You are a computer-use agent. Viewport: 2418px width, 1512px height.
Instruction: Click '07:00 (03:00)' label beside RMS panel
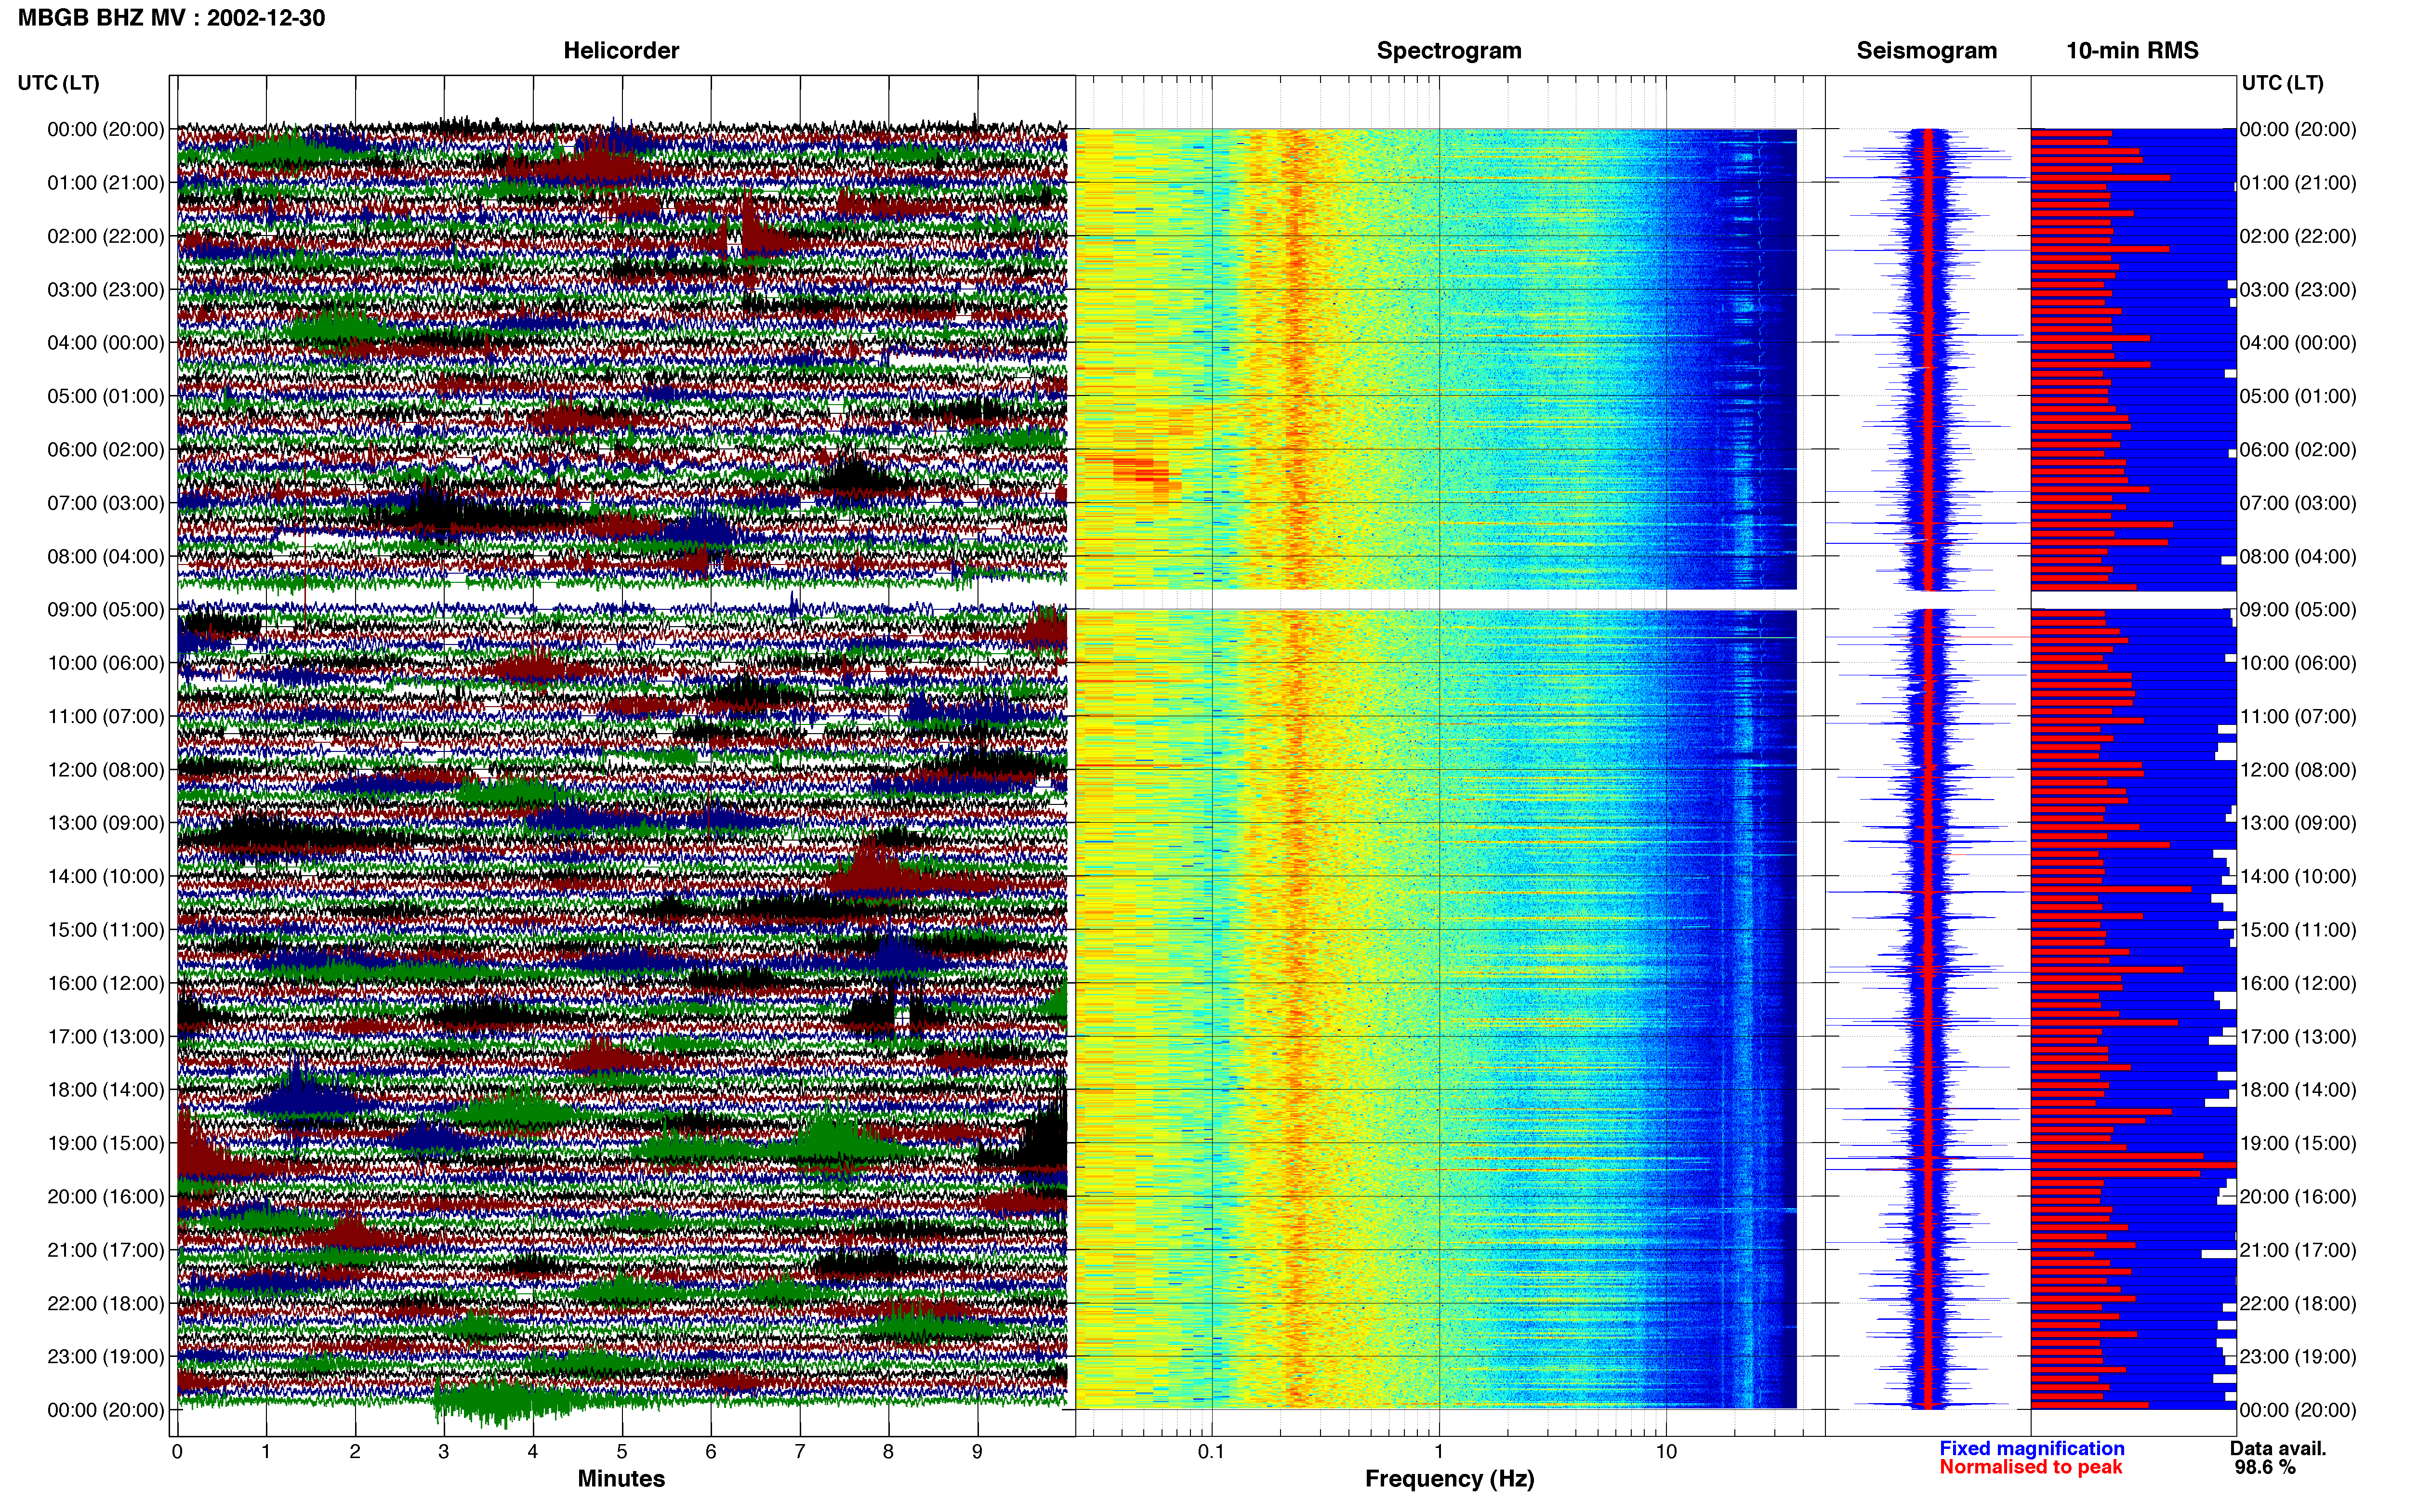click(2298, 503)
